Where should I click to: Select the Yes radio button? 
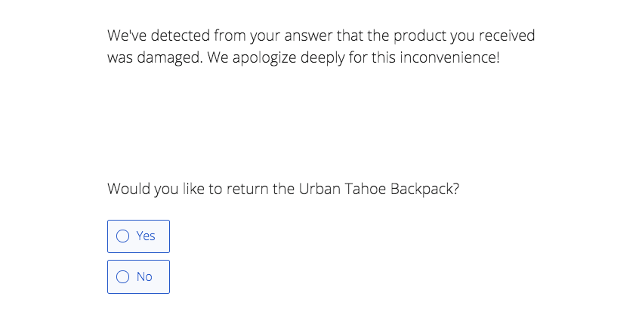click(x=138, y=236)
